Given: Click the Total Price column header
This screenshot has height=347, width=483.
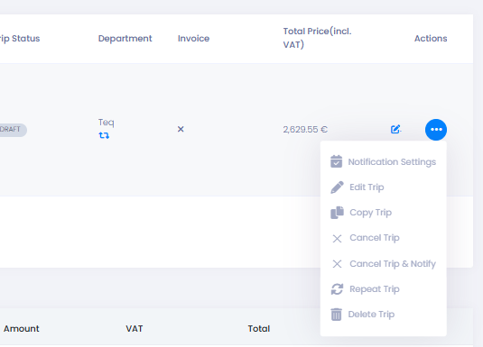Looking at the screenshot, I should [317, 38].
